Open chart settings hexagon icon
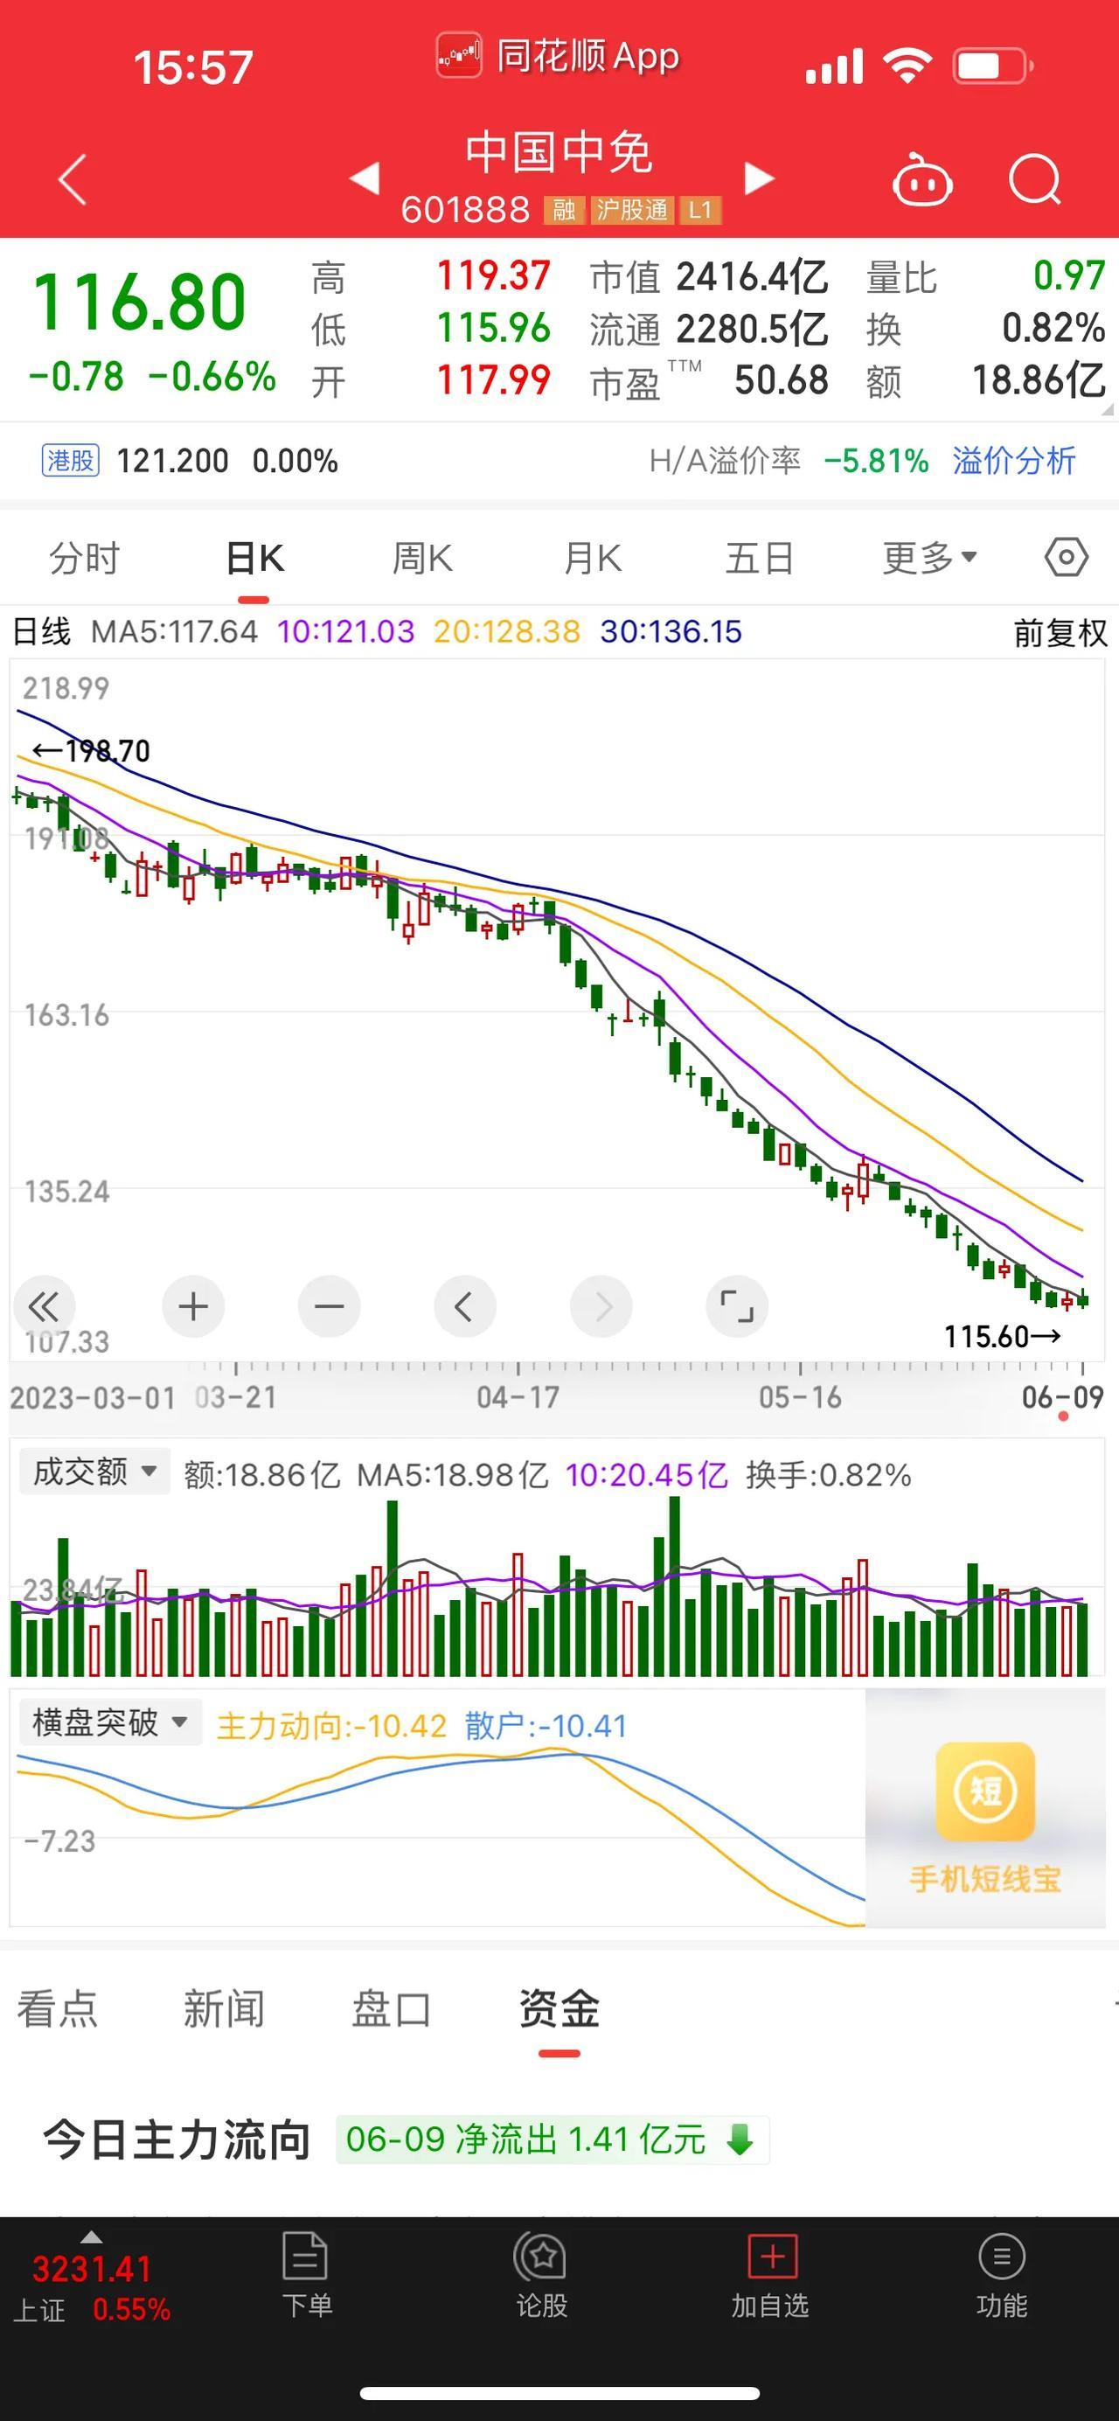This screenshot has height=2421, width=1119. point(1067,557)
